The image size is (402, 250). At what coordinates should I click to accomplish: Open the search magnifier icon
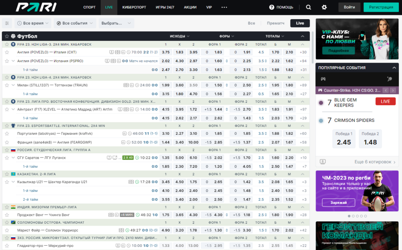pyautogui.click(x=309, y=7)
